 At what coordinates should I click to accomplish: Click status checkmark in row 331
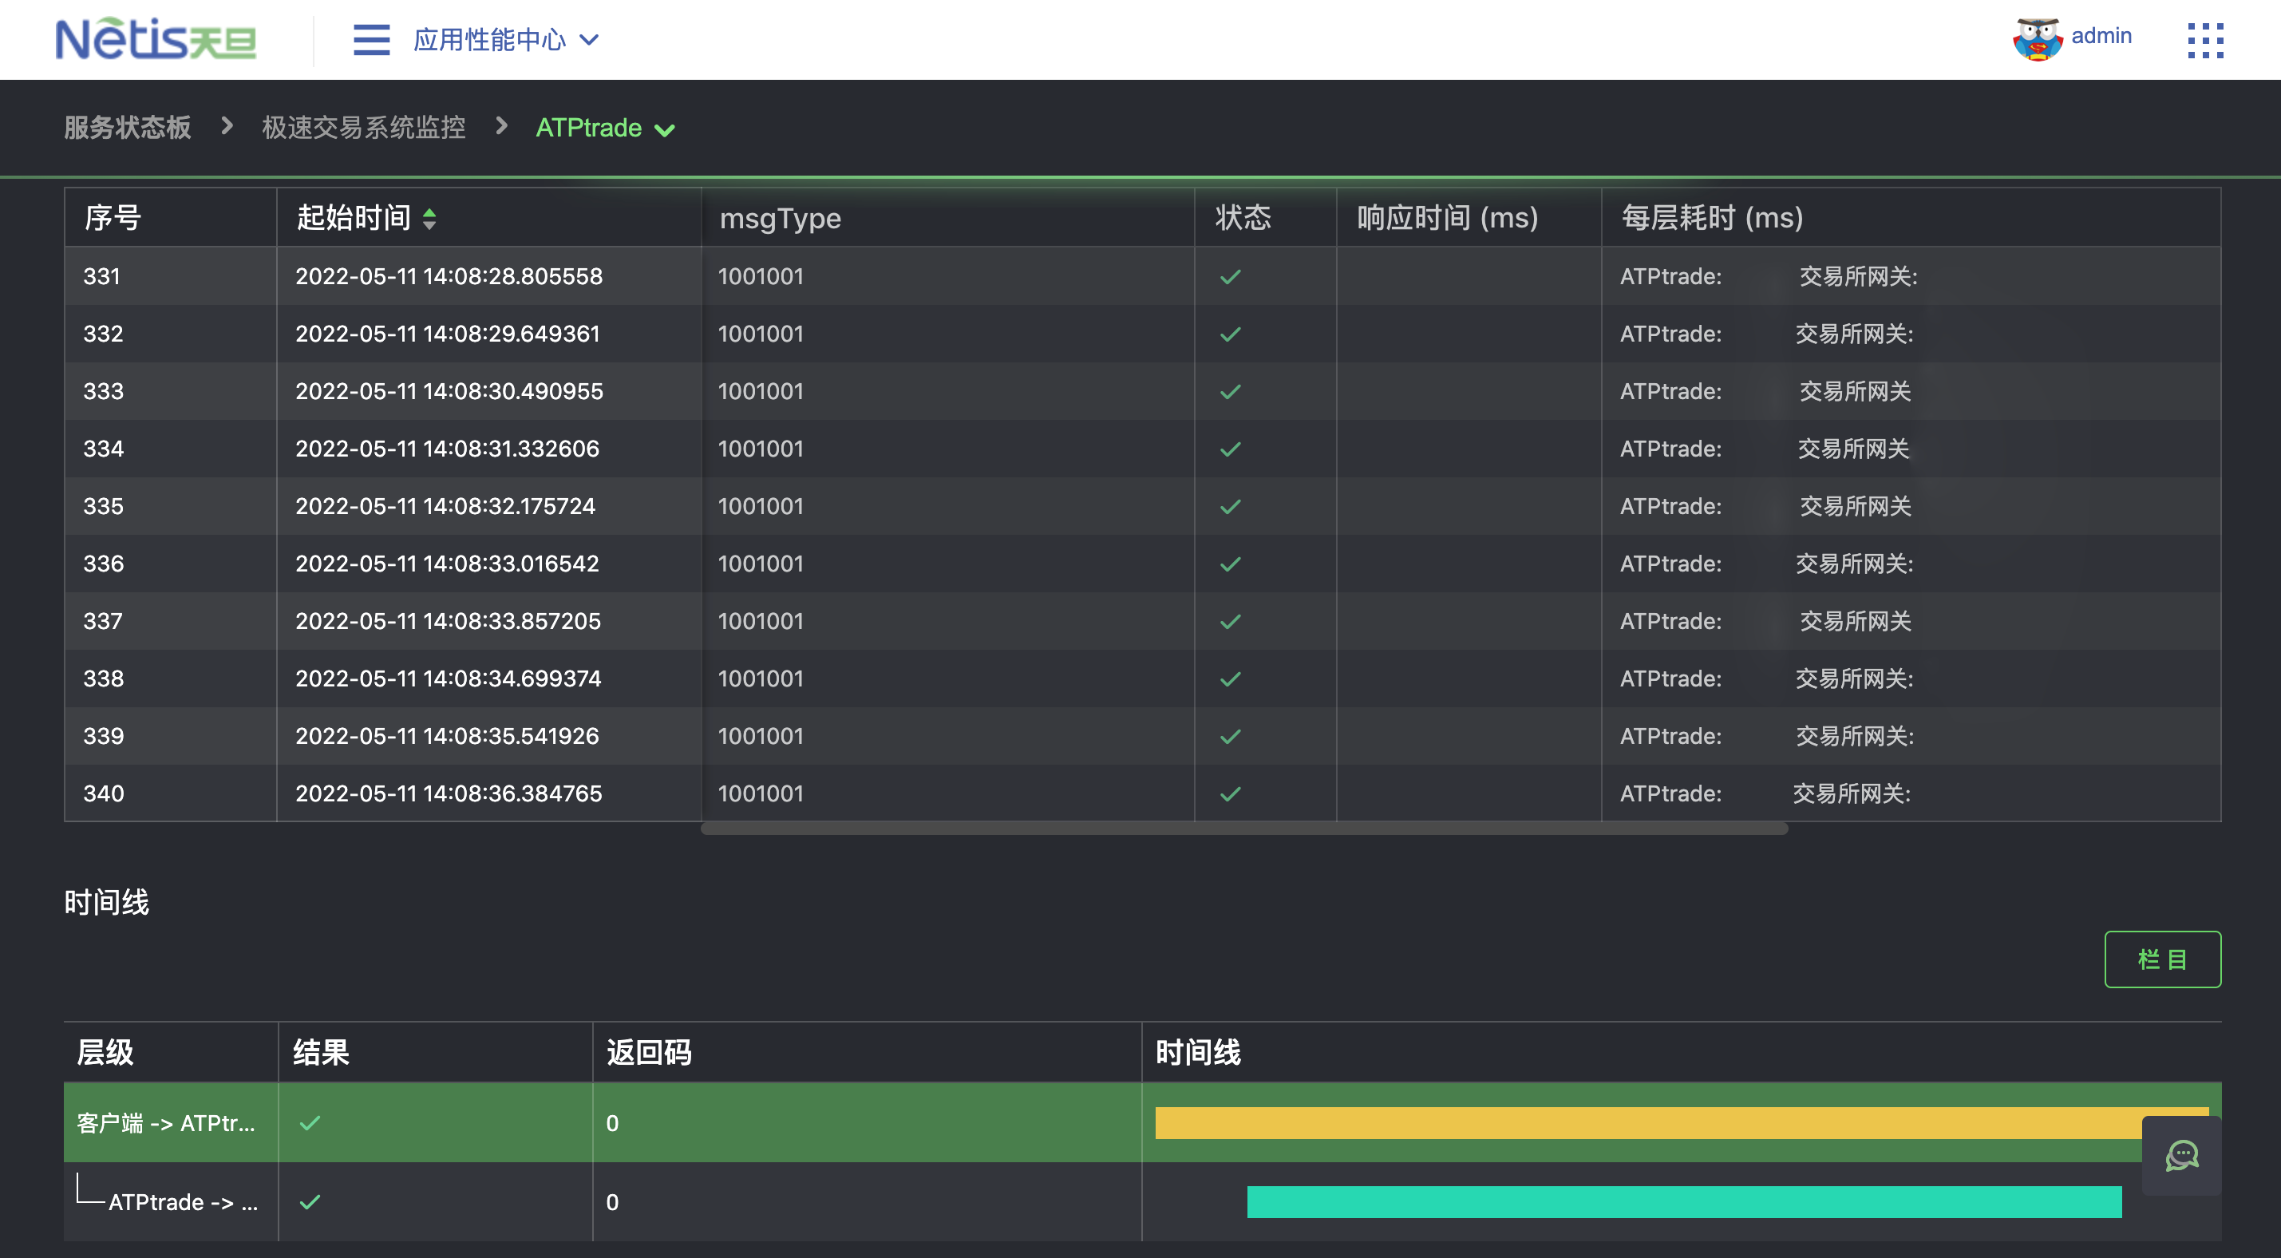pos(1230,277)
